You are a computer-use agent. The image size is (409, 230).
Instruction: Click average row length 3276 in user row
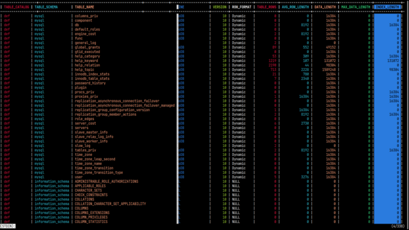(x=305, y=177)
